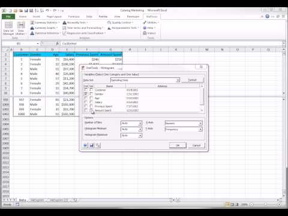Click Redo in the quick access toolbar

point(55,10)
